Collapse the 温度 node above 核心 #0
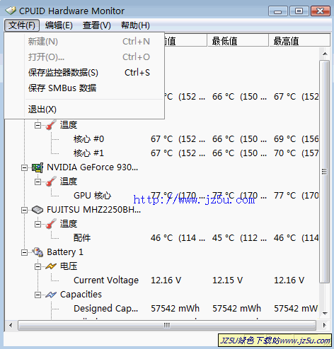 coord(38,125)
